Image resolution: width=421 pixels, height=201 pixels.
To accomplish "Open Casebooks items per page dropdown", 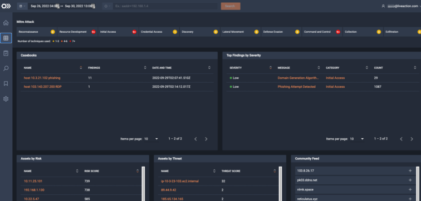I will click(151, 139).
